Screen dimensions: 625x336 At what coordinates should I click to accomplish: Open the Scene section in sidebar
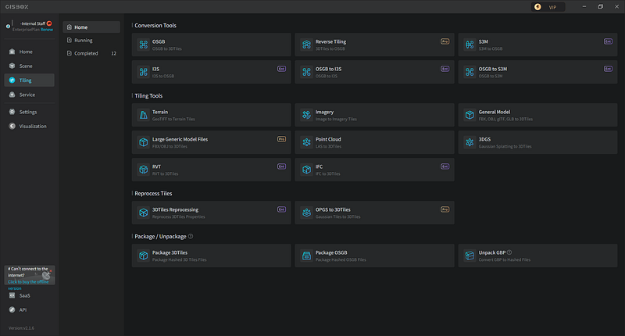[x=30, y=66]
